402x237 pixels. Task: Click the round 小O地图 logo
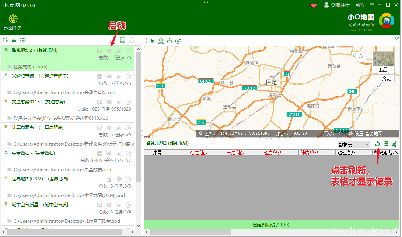pos(387,21)
